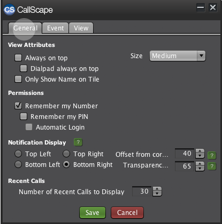The width and height of the screenshot is (222, 224).
Task: Increase the Number of Recent Calls
Action: coord(157,189)
